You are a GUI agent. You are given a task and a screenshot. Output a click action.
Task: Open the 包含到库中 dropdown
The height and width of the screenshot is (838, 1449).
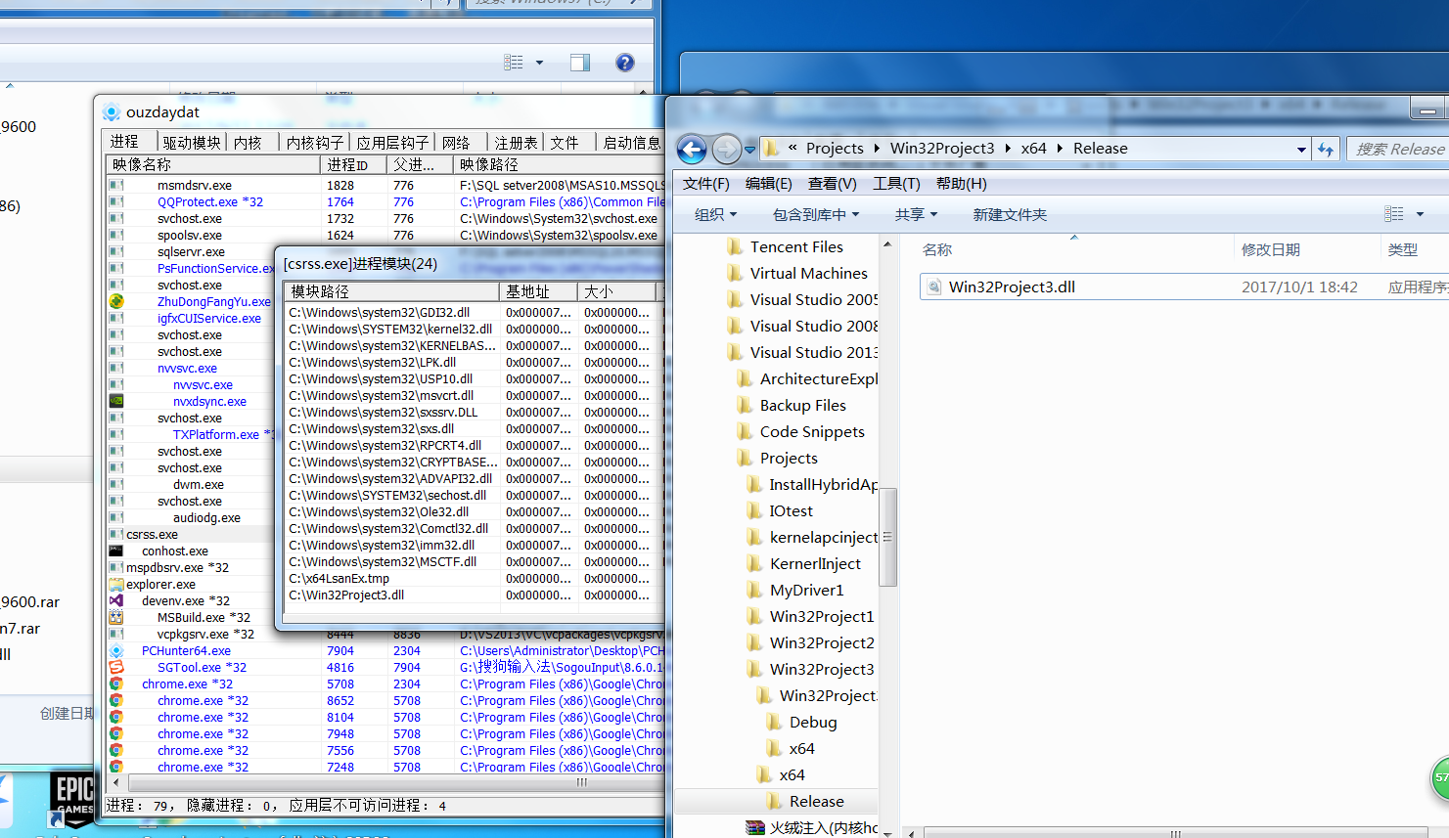click(x=816, y=215)
